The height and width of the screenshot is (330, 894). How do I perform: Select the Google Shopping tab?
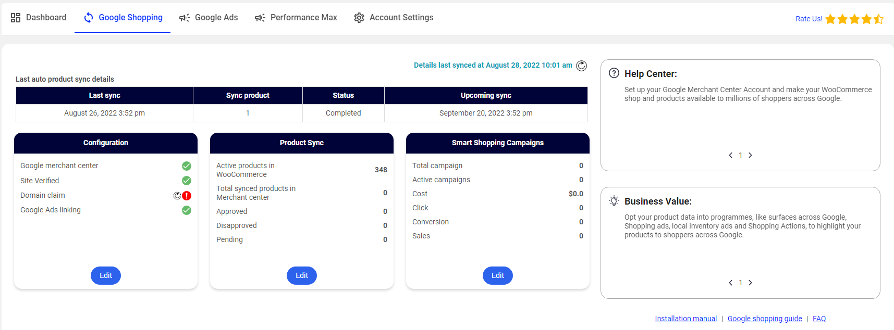123,18
